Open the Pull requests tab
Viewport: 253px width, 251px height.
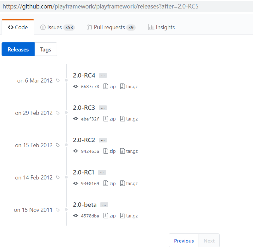[111, 27]
